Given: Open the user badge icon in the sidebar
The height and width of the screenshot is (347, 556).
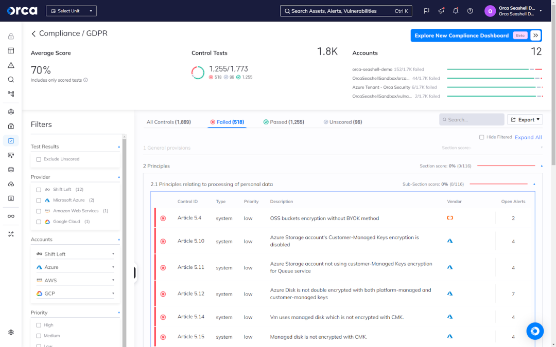Looking at the screenshot, I should coord(11,198).
